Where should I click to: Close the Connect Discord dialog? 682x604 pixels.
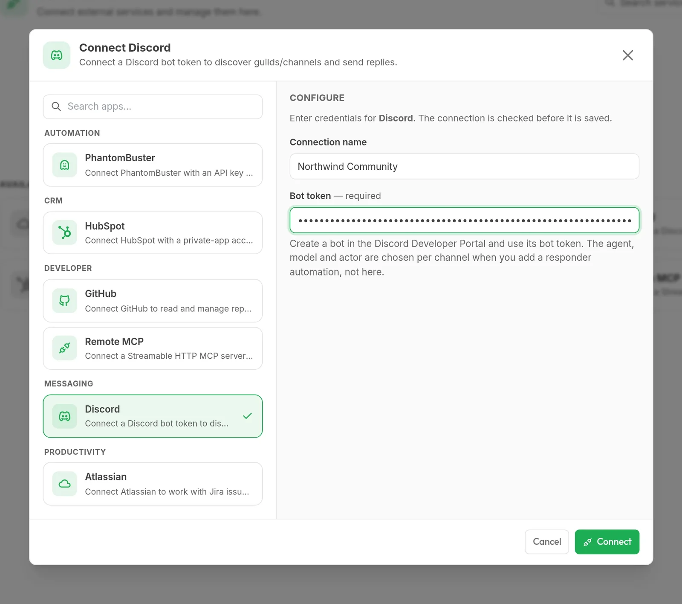coord(627,55)
